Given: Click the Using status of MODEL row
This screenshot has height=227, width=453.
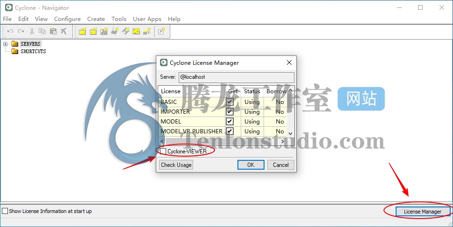Looking at the screenshot, I should click(x=252, y=122).
